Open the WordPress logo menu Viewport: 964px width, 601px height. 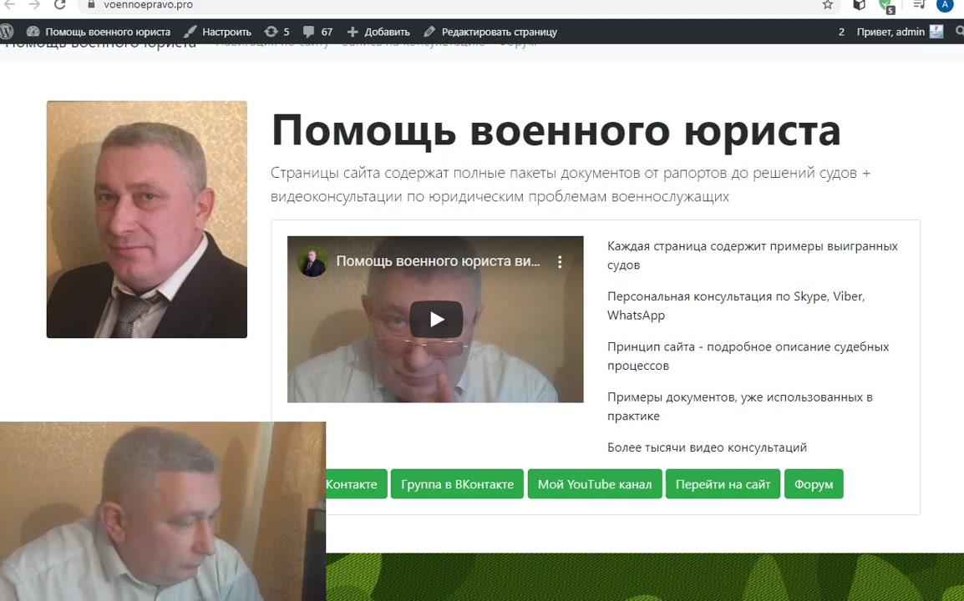[x=7, y=32]
